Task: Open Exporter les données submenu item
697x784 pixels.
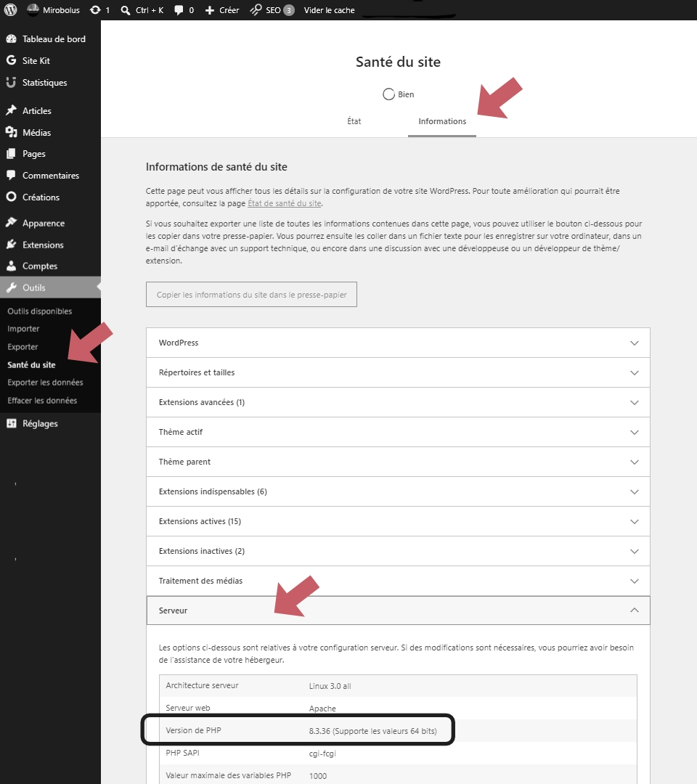Action: click(46, 382)
